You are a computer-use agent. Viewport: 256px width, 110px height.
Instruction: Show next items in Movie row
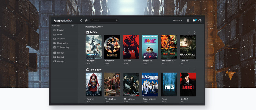point(195,32)
